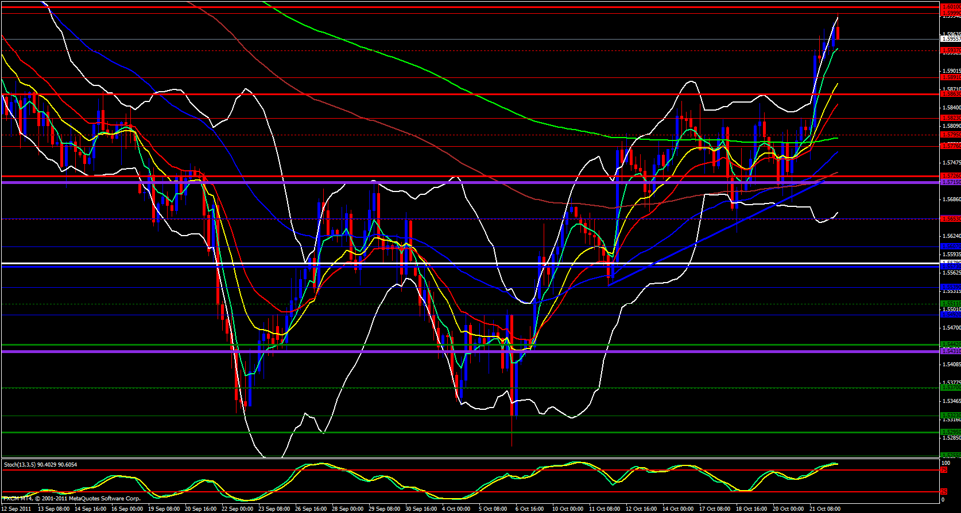Screen dimensions: 961x513
Task: Click the stochastic 75 level marker
Action: pyautogui.click(x=944, y=470)
